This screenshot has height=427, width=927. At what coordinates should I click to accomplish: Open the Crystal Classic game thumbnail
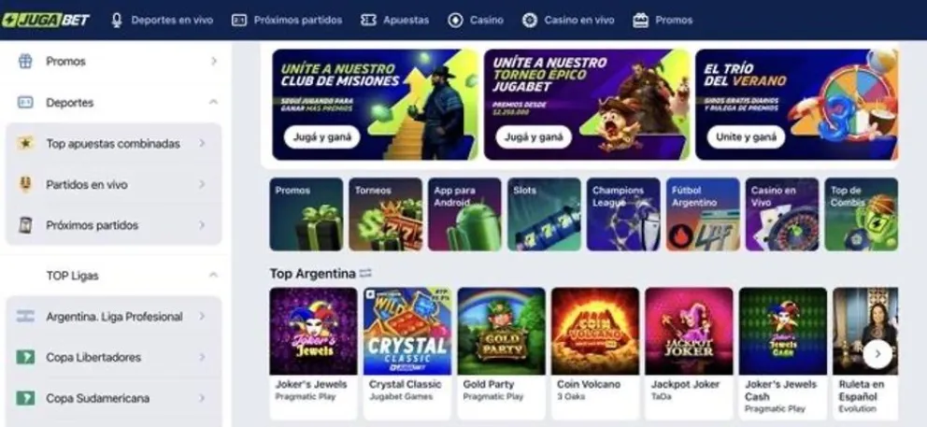point(406,331)
